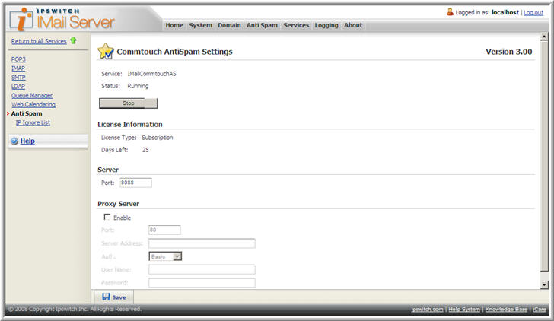Click the Days Left value 25

point(145,150)
